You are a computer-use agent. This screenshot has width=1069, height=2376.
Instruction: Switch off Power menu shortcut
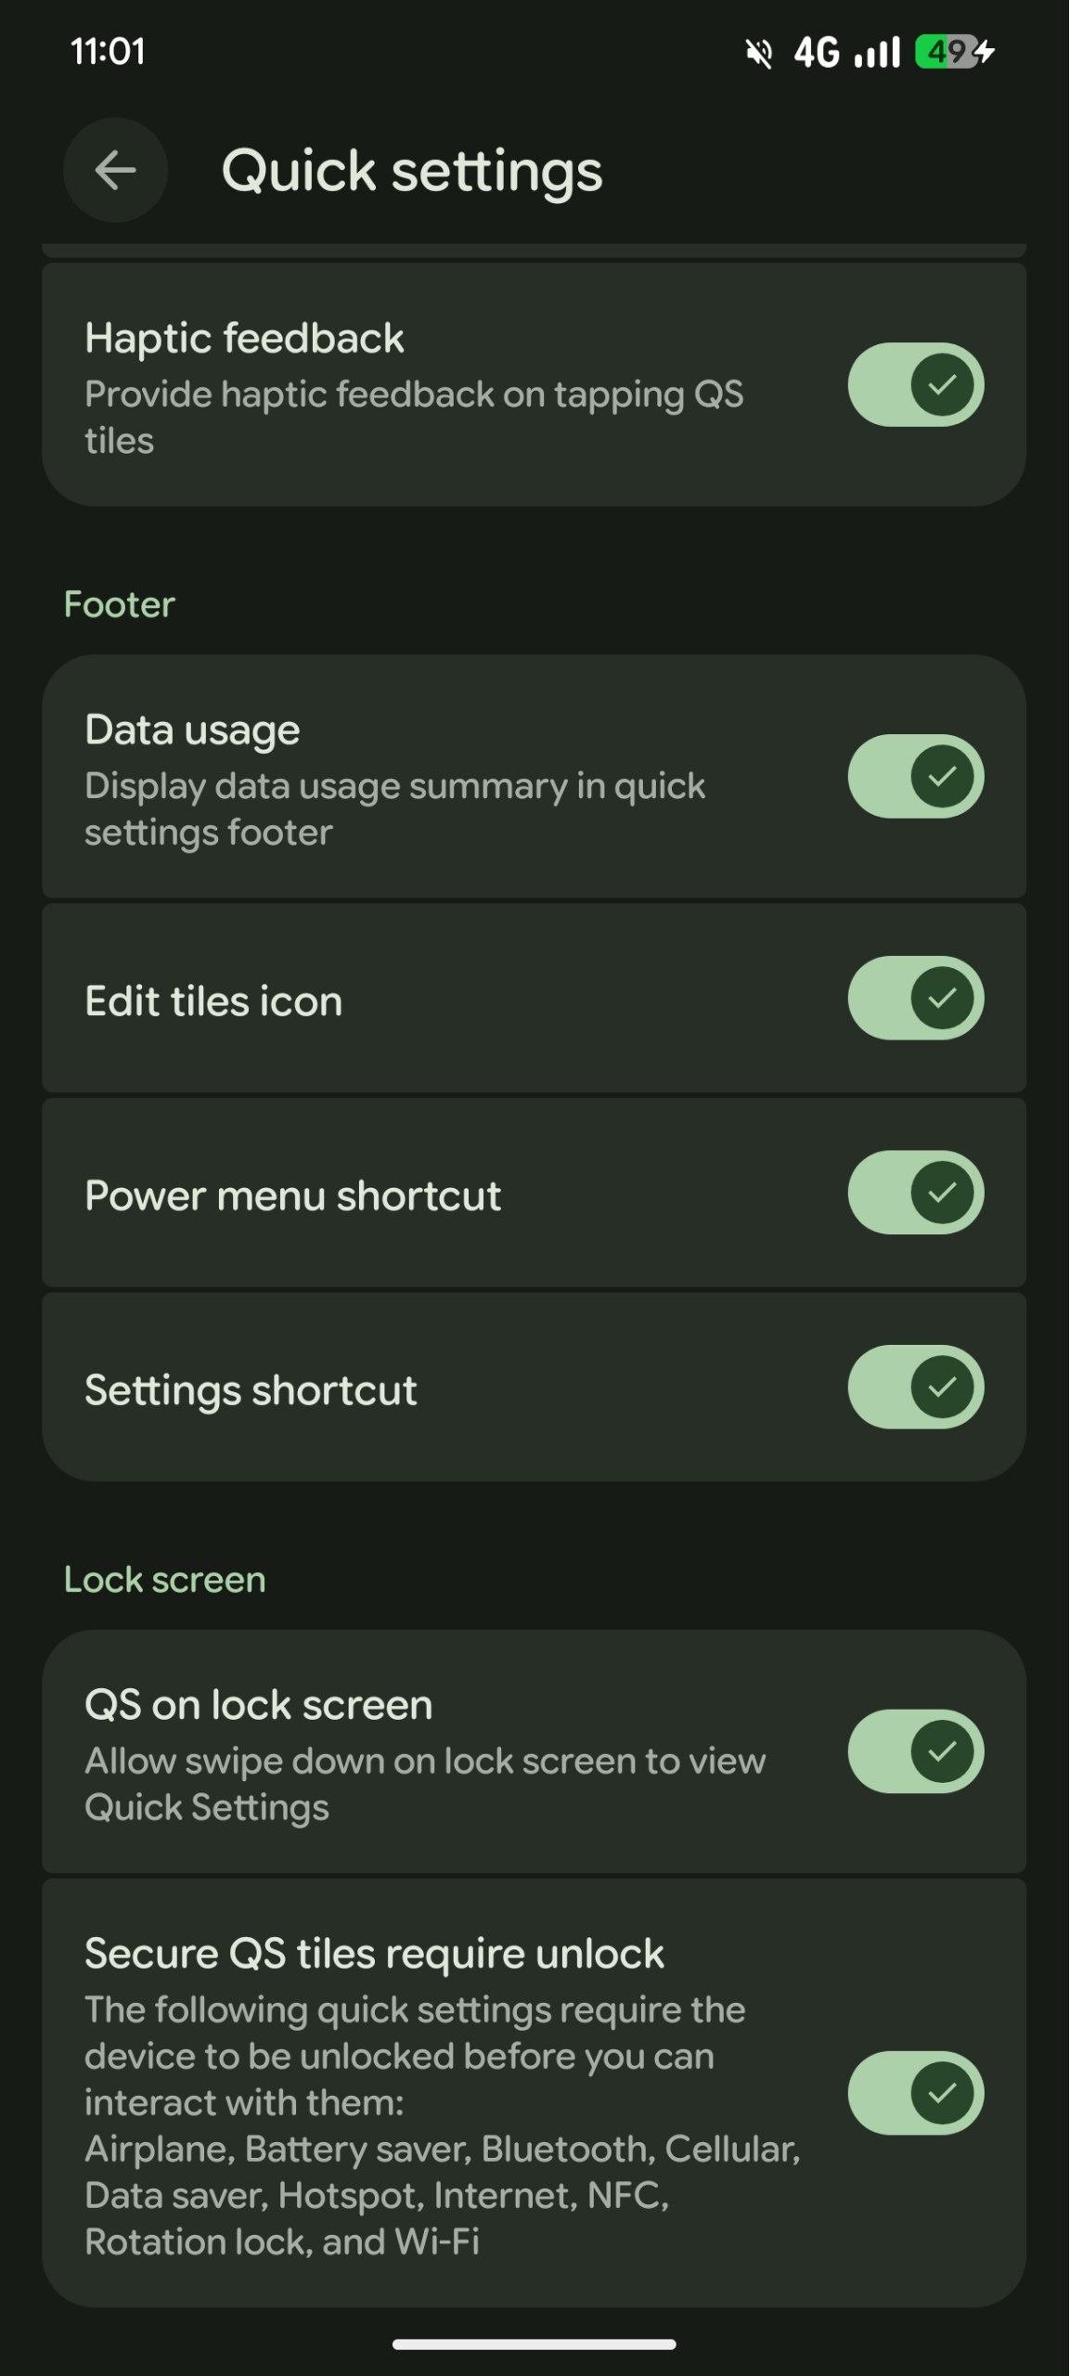pos(915,1193)
